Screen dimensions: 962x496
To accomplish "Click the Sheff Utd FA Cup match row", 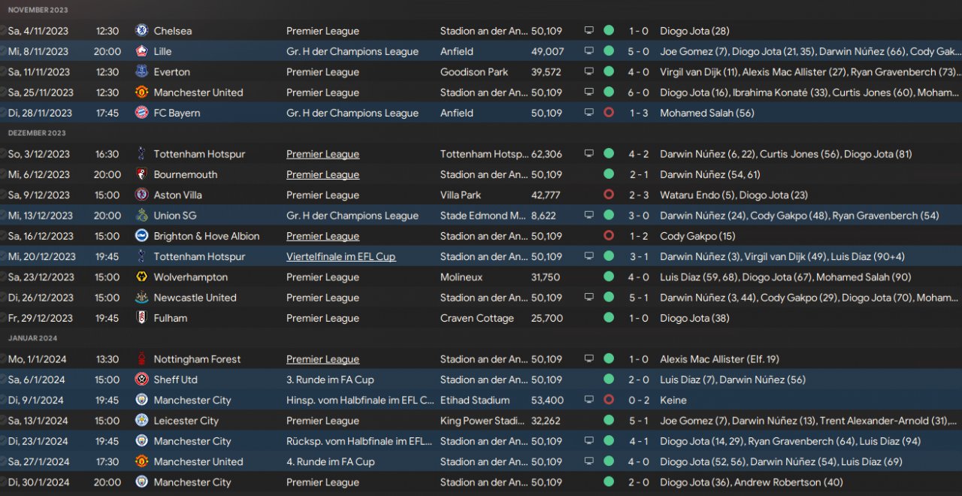I will (481, 380).
